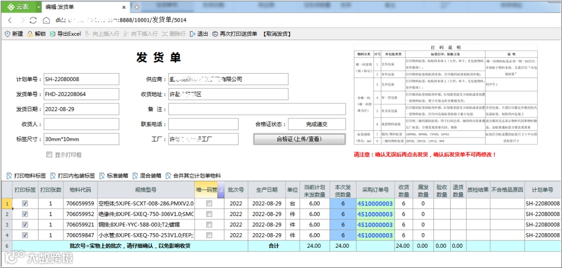562x268 pixels.
Task: Click 退出 to exit the form
Action: click(x=199, y=34)
